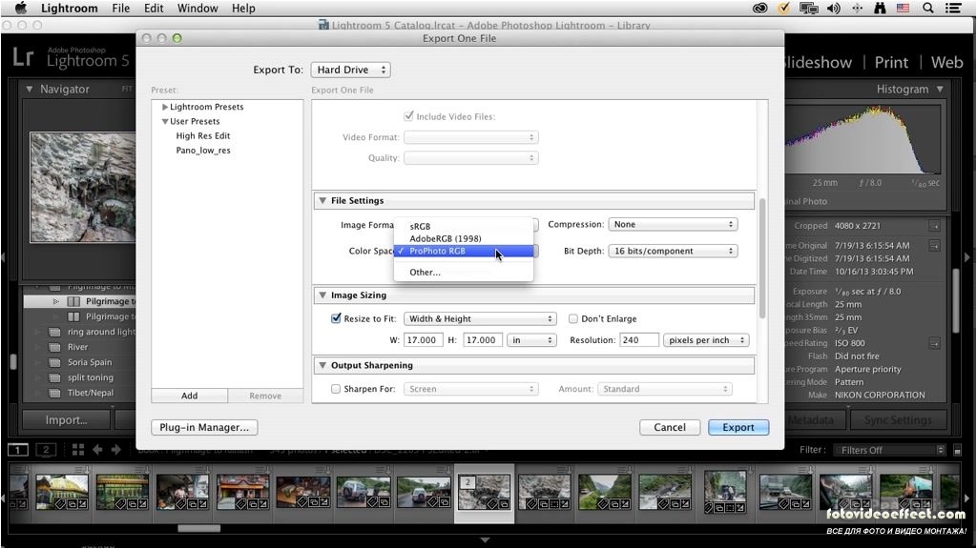
Task: Switch to grid view icon in toolbar
Action: click(x=78, y=450)
